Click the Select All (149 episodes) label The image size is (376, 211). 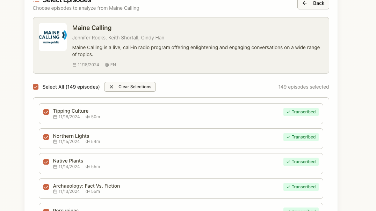tap(71, 87)
